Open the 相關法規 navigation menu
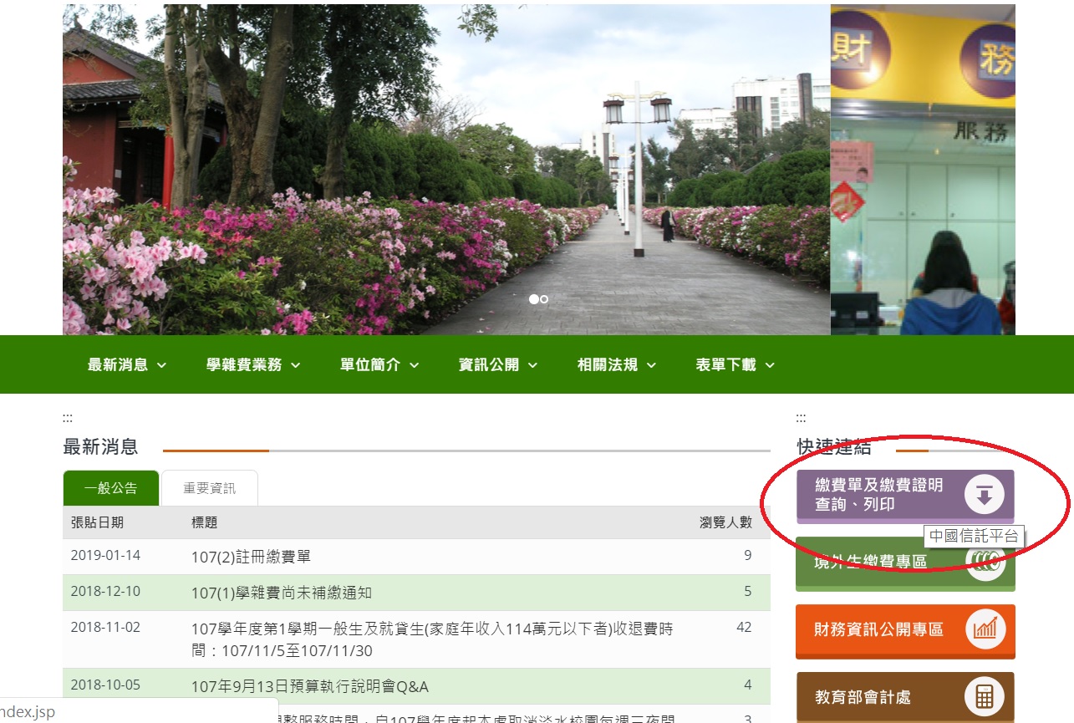Screen dimensions: 1074x723 pyautogui.click(x=617, y=364)
